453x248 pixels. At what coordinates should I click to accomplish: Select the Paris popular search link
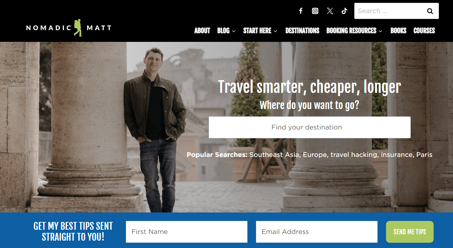[x=424, y=155]
